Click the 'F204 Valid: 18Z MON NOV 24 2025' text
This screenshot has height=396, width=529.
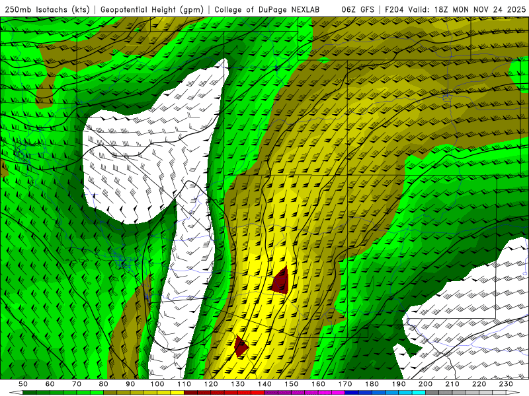(x=455, y=10)
